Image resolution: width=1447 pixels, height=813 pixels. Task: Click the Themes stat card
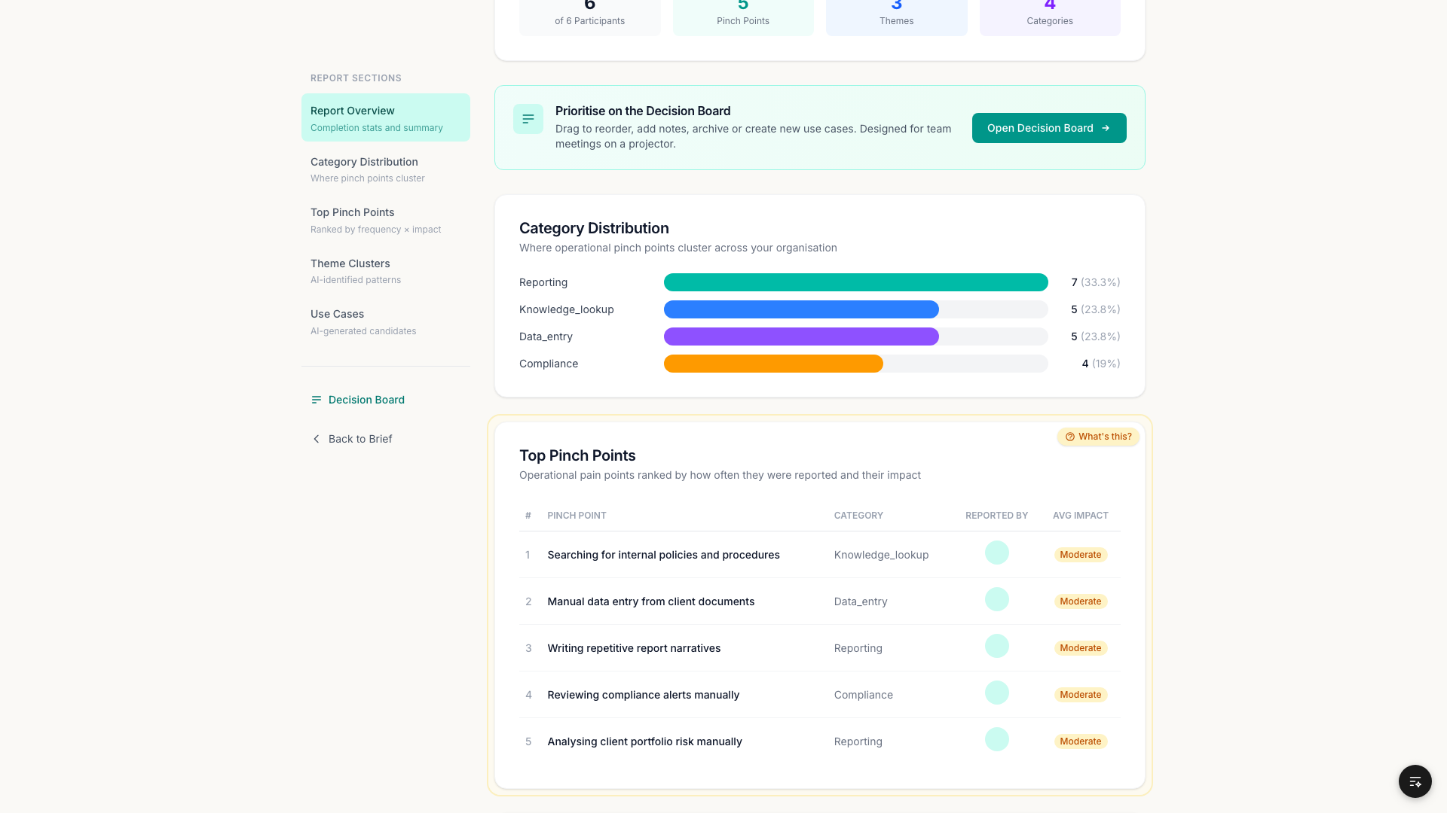pos(897,15)
